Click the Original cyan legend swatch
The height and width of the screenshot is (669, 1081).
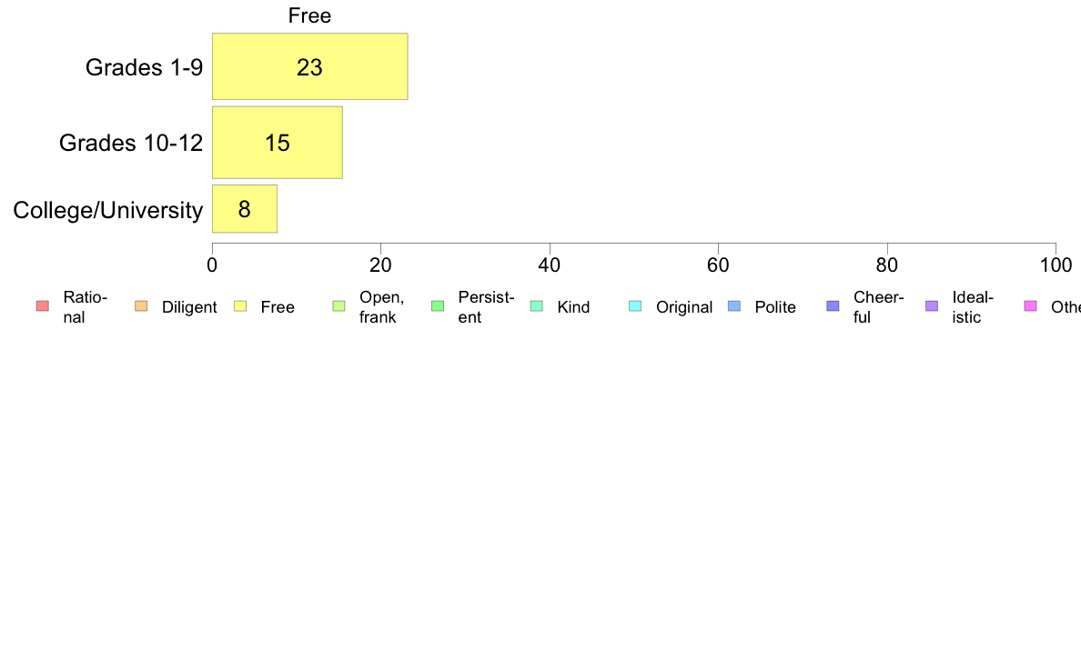636,306
